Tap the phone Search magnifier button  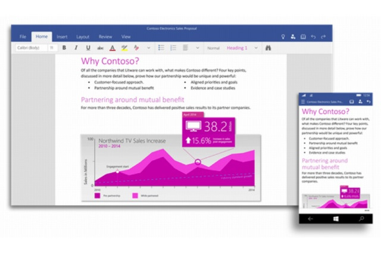361,219
